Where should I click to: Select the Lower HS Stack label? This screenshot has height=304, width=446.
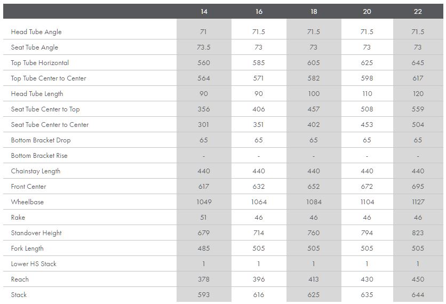(34, 264)
